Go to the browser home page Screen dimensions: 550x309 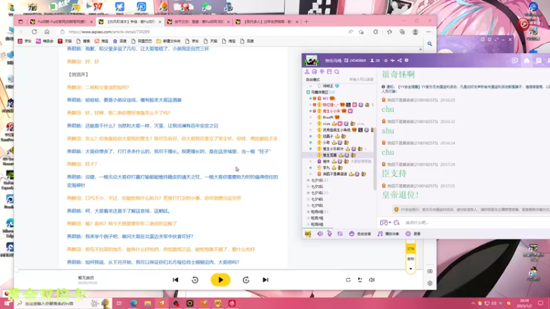click(47, 32)
